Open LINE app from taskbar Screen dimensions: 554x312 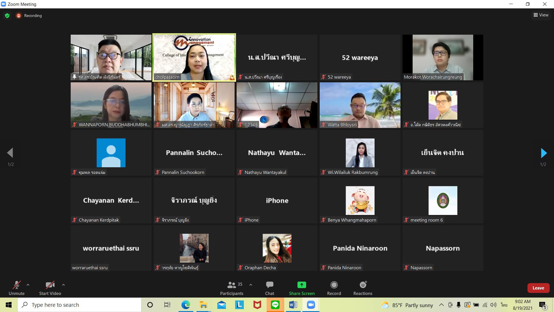click(x=275, y=305)
